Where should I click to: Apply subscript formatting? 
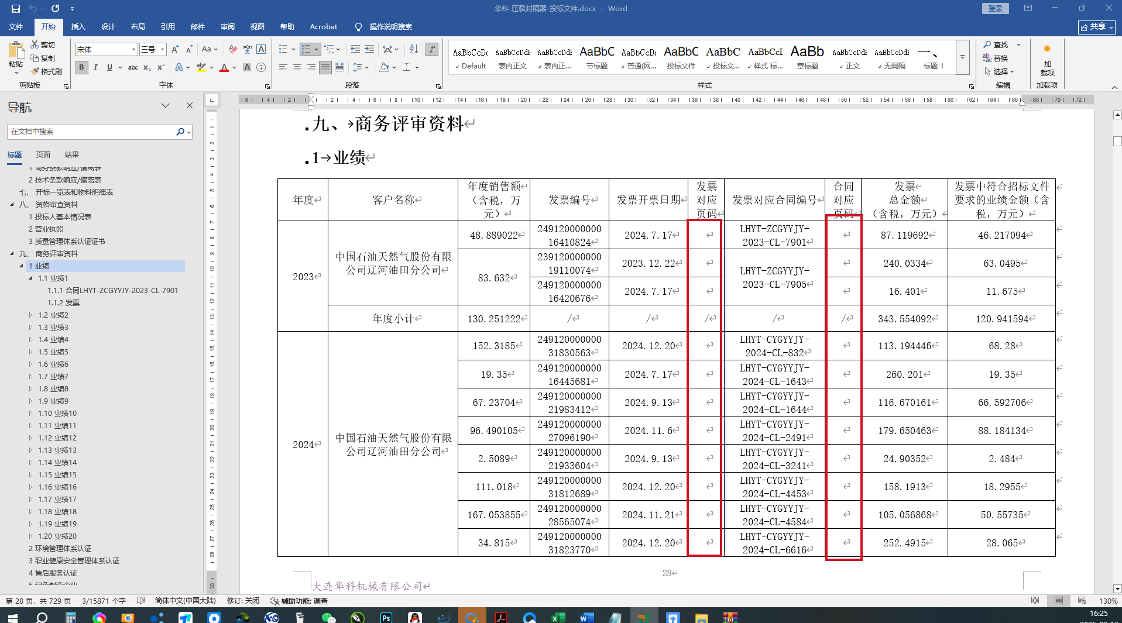tap(147, 68)
